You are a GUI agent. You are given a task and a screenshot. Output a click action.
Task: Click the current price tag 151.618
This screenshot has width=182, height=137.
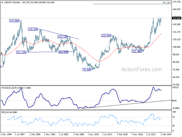click(x=177, y=18)
